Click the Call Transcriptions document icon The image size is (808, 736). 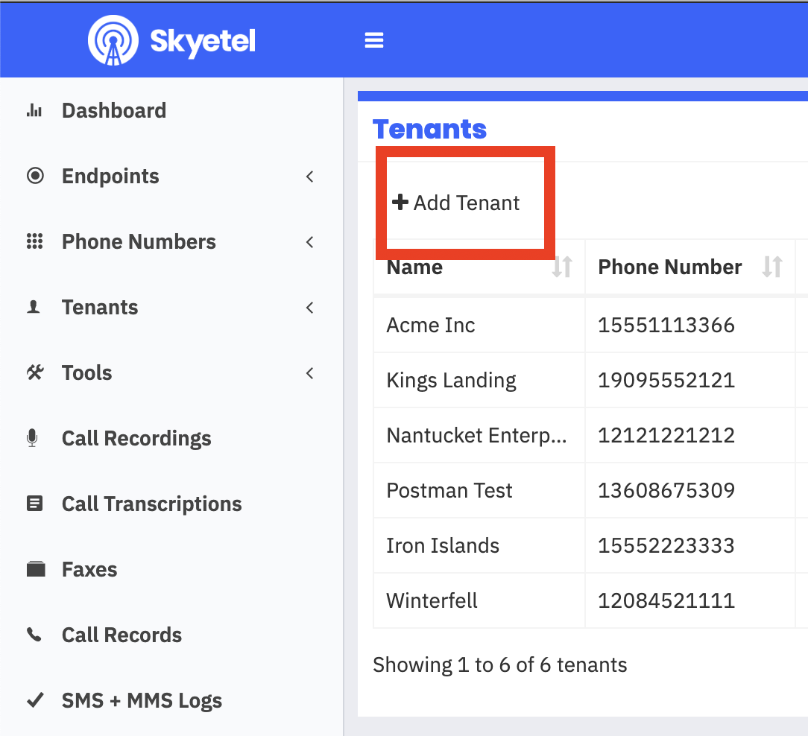[34, 503]
